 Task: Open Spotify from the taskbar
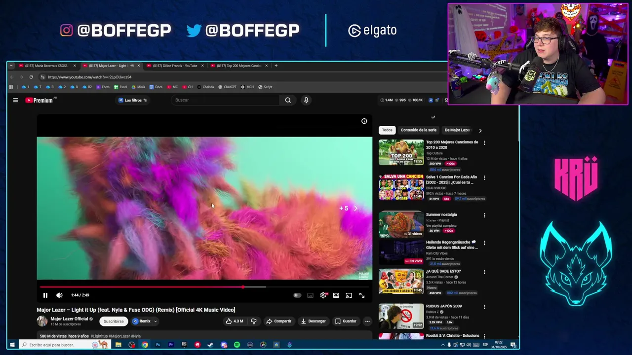(x=237, y=345)
